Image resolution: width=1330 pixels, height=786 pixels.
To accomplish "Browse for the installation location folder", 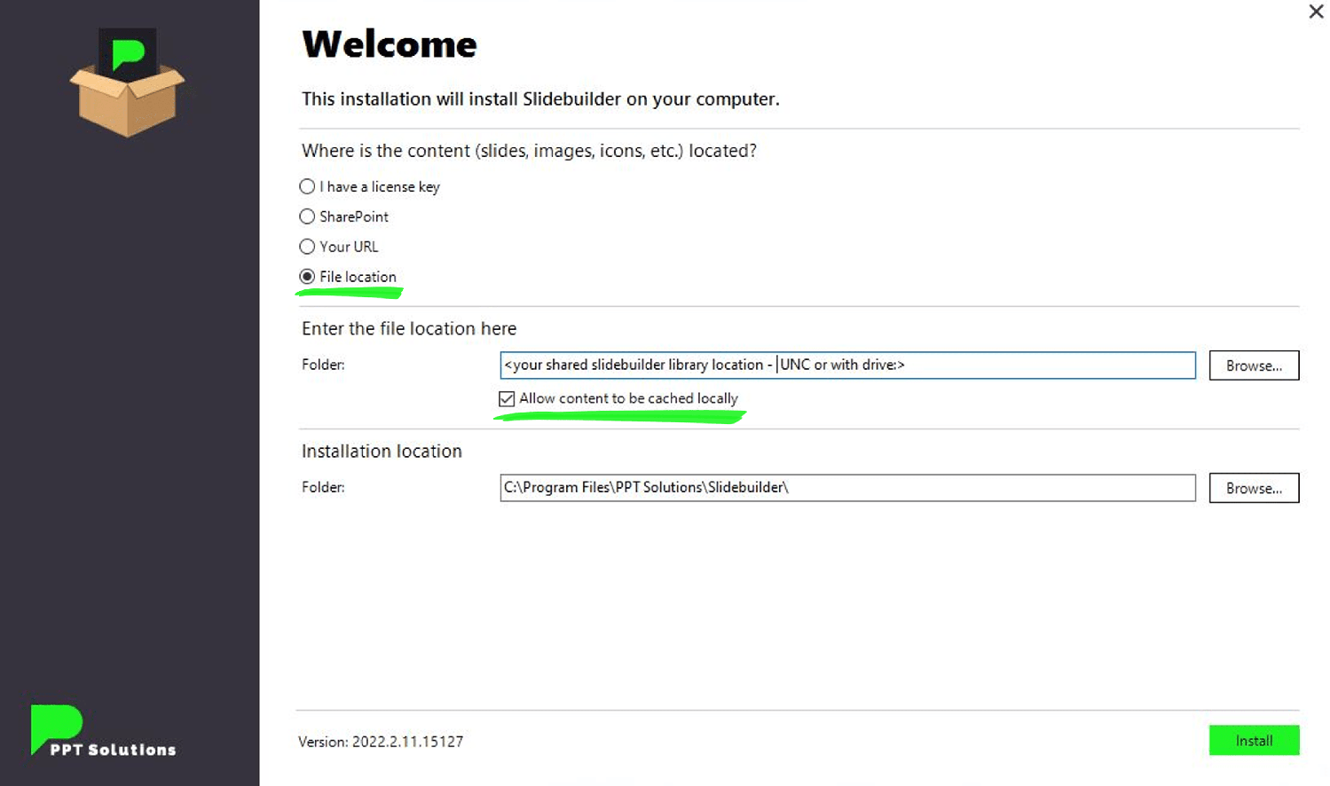I will [1253, 487].
